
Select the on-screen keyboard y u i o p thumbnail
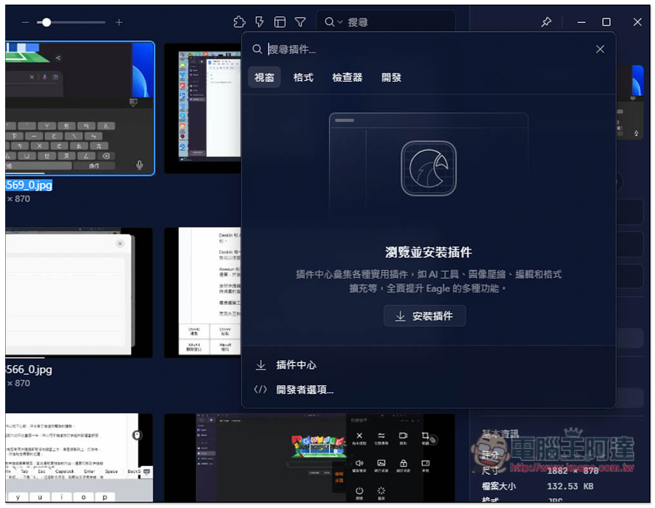point(79,458)
